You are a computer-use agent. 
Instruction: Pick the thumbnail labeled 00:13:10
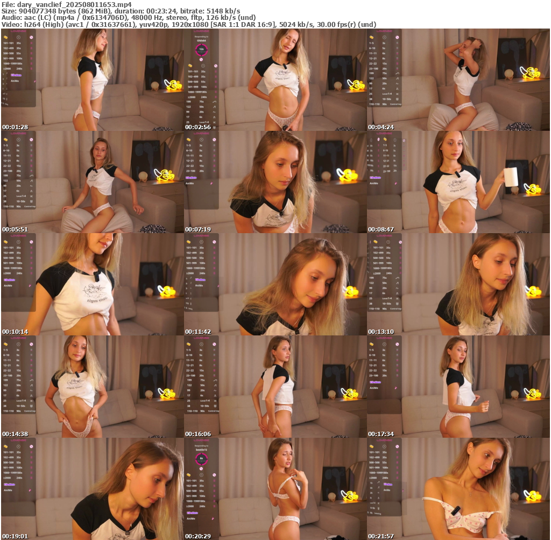pos(458,284)
